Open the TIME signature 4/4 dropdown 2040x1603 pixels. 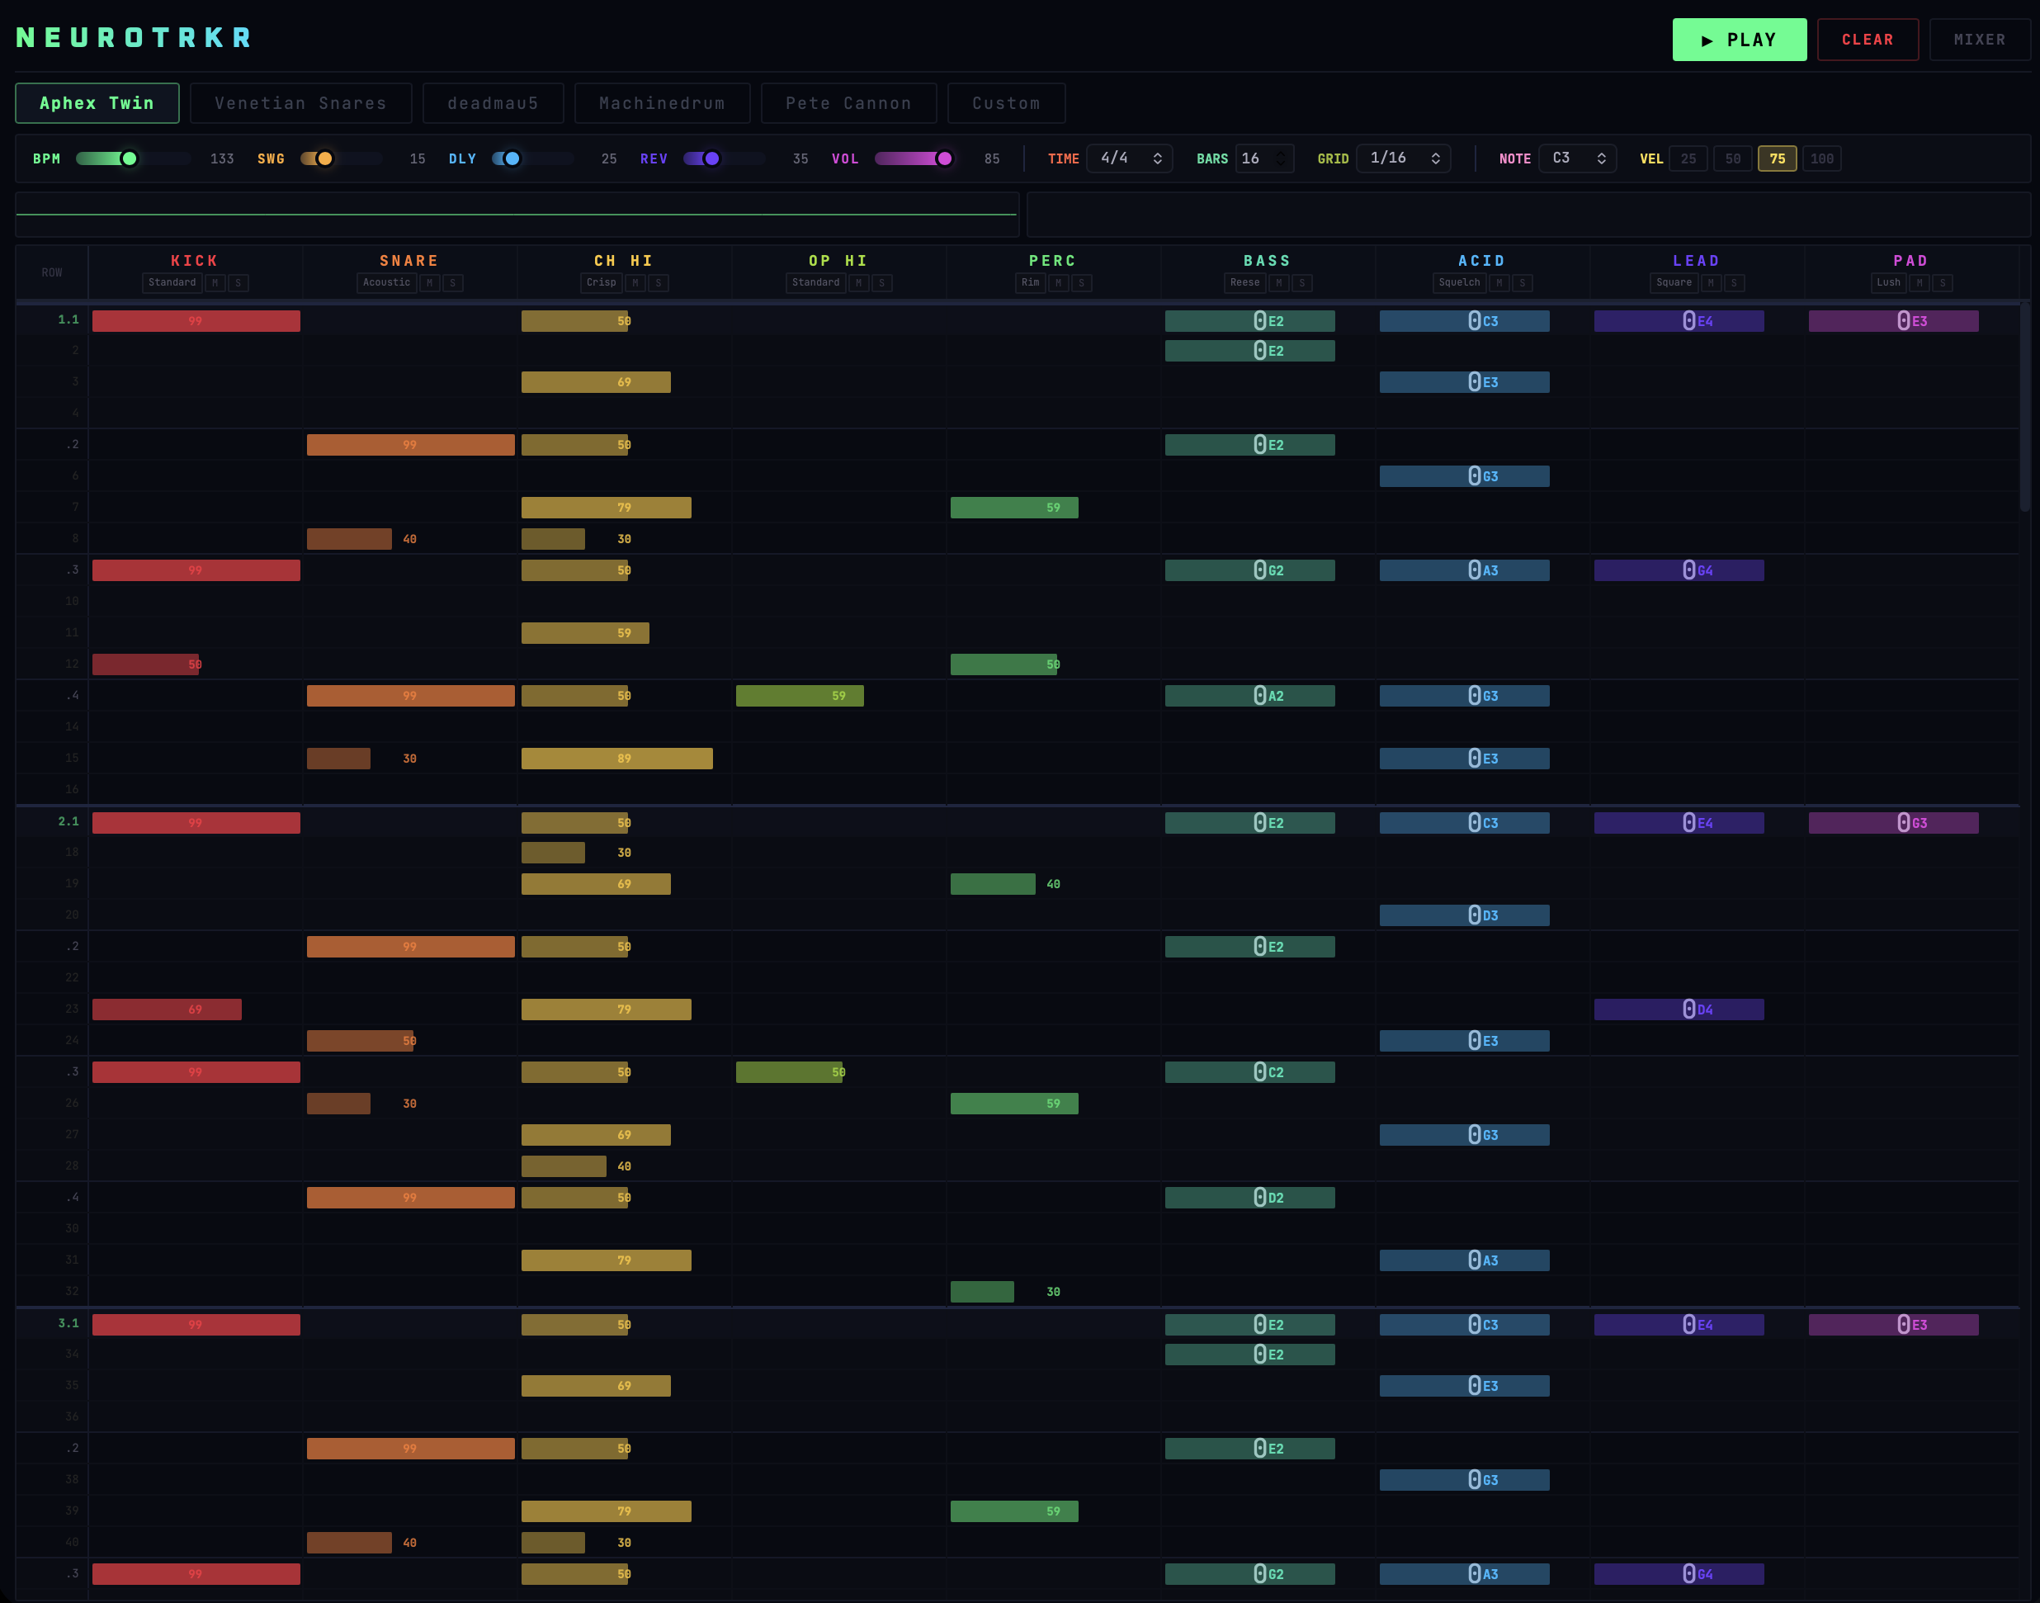tap(1130, 158)
